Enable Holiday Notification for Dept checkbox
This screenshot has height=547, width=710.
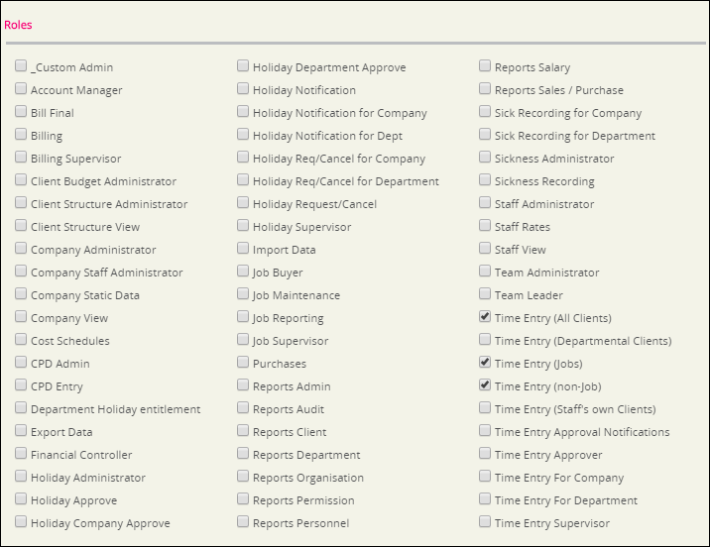(x=243, y=136)
